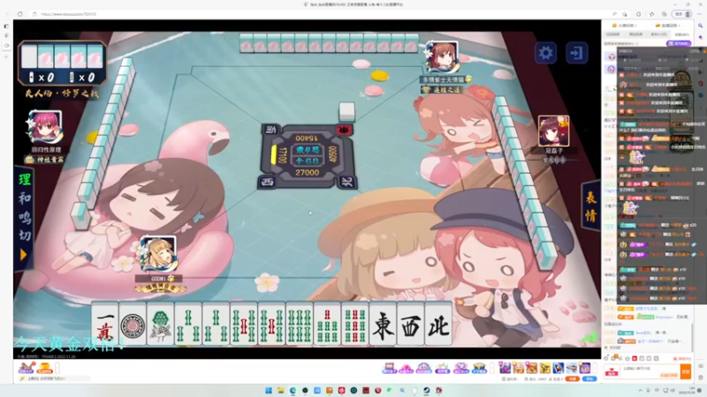Image resolution: width=707 pixels, height=397 pixels.
Task: Expand the left options panel arrow
Action: [24, 255]
